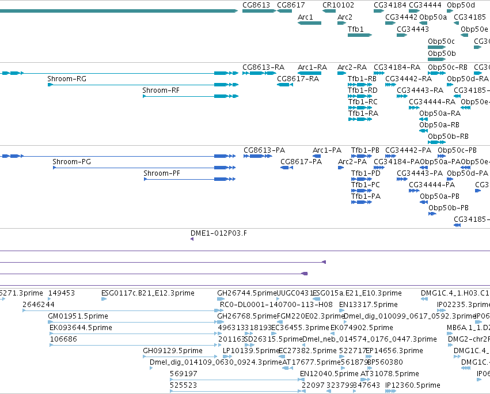Click the Tfb1 gene bar glyph

pyautogui.click(x=360, y=35)
